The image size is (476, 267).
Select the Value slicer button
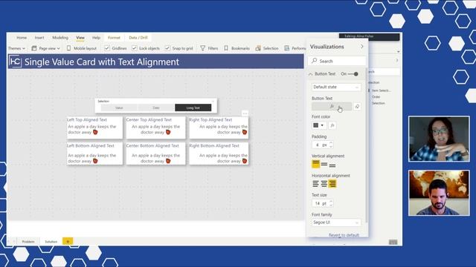(x=119, y=108)
